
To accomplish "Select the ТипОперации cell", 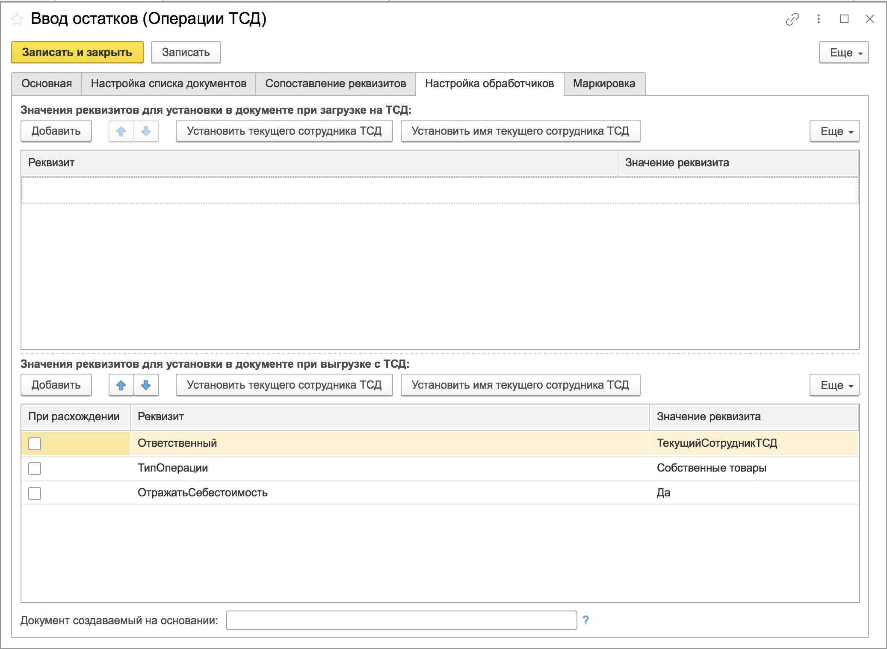I will click(x=390, y=468).
